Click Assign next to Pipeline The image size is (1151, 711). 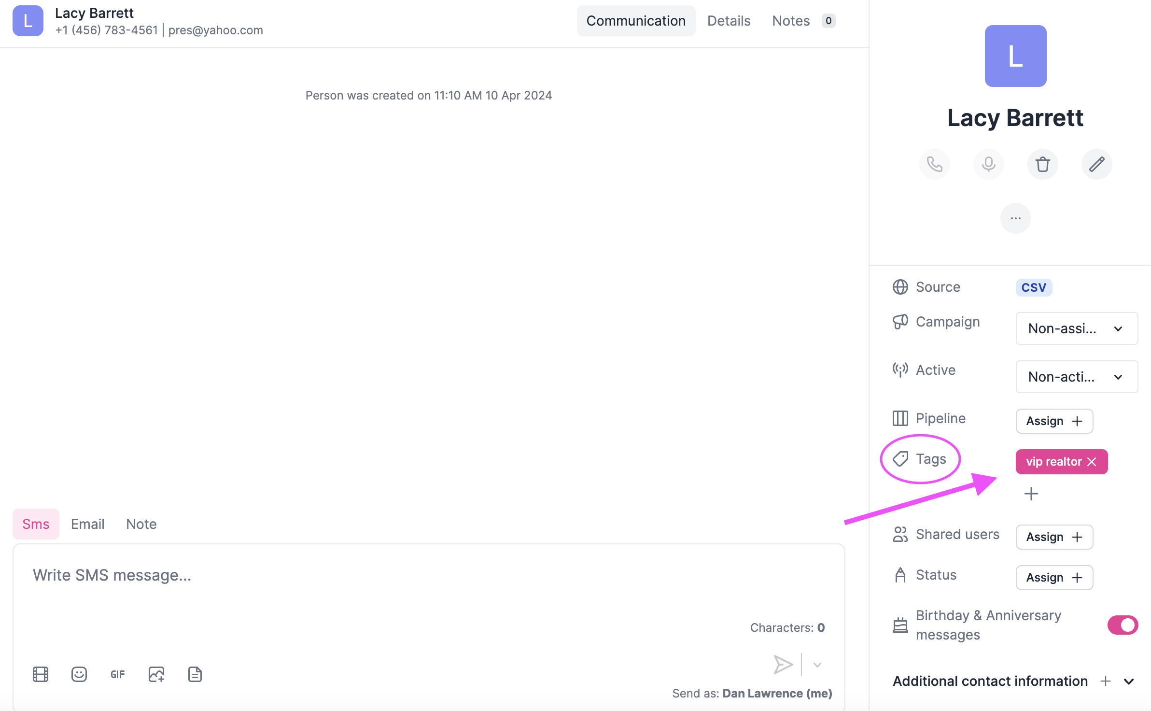point(1053,421)
